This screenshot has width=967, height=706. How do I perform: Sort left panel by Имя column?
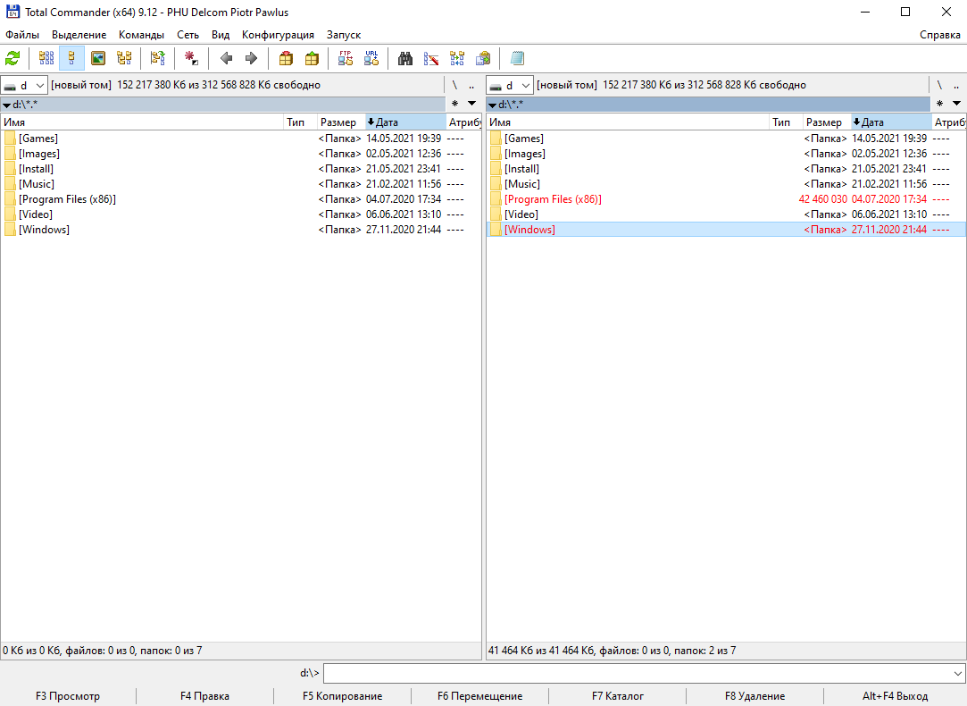pos(142,122)
